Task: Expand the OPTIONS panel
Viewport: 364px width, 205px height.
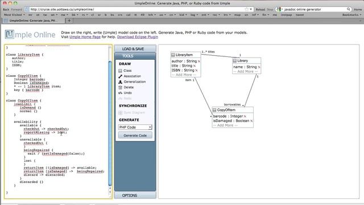Action: 135,195
